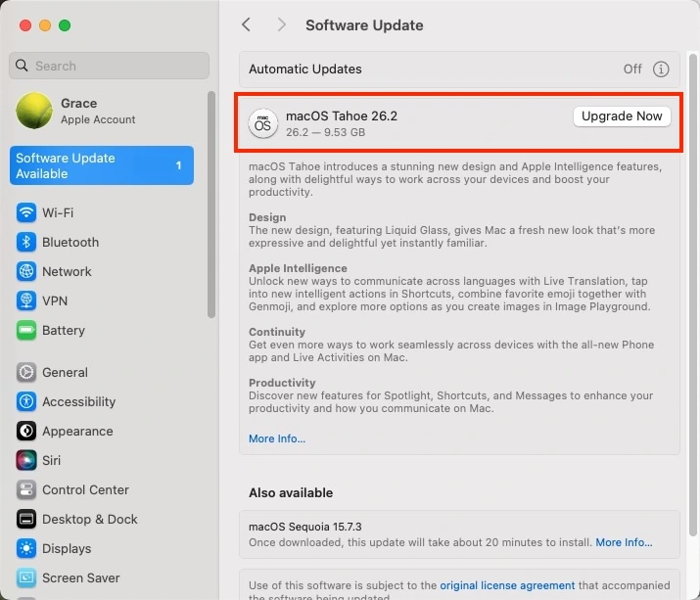The image size is (700, 600).
Task: Click the macOS Tahoe OS icon
Action: (263, 123)
